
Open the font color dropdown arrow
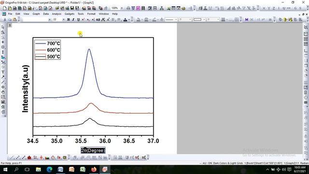[129, 19]
